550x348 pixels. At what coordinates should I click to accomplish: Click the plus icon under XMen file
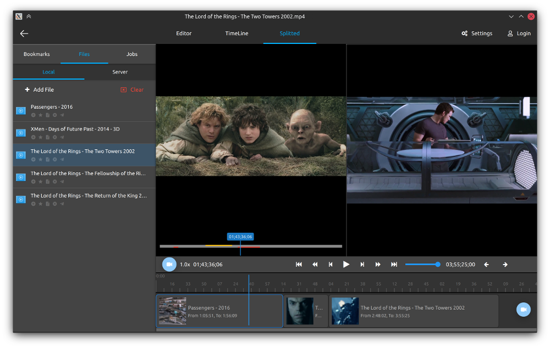tap(34, 137)
